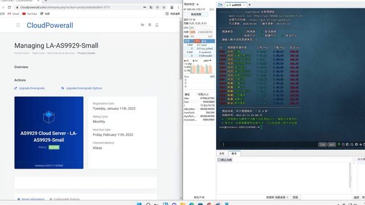
Task: Select the Overview section heading
Action: click(x=21, y=67)
